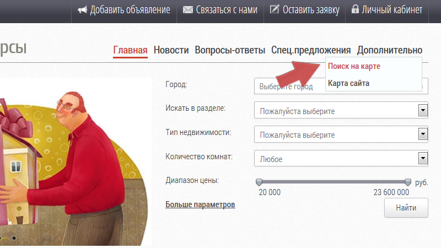Click the megaphone icon for adding a listing
441x248 pixels.
point(82,10)
